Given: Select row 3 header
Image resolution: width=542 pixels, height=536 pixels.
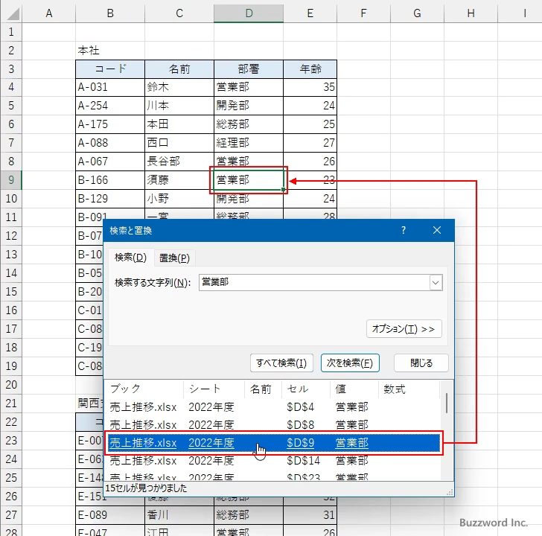Looking at the screenshot, I should (11, 68).
